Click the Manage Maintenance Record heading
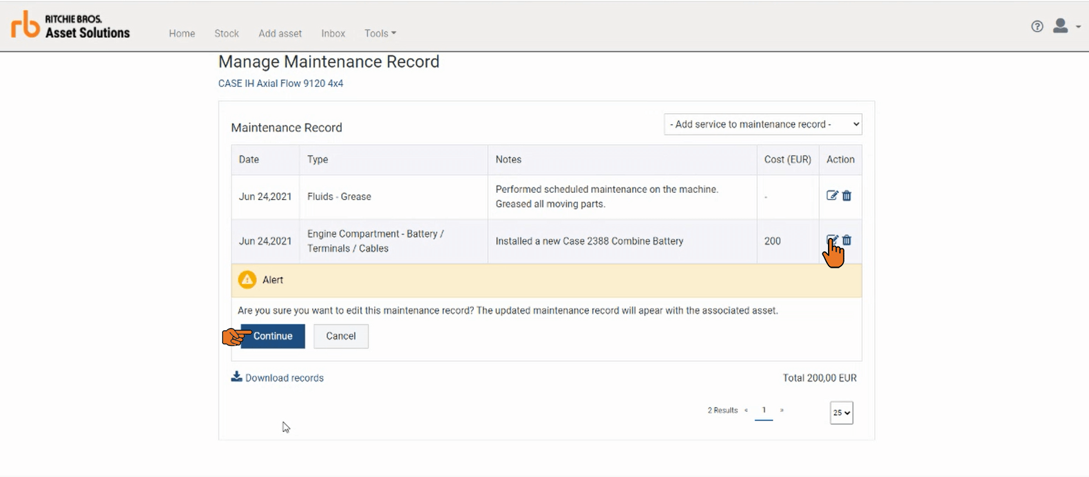Screen dimensions: 1089x477 pyautogui.click(x=329, y=61)
